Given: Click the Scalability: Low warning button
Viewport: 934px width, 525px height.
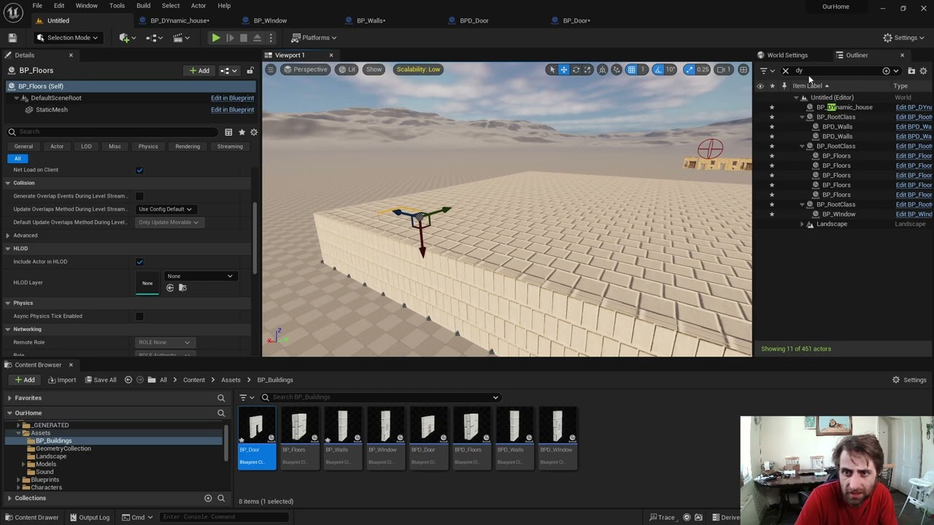Looking at the screenshot, I should [418, 69].
